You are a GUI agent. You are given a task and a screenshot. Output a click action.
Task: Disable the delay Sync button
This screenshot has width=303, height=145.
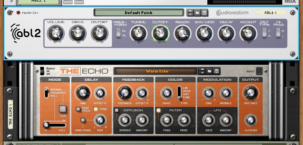96,109
